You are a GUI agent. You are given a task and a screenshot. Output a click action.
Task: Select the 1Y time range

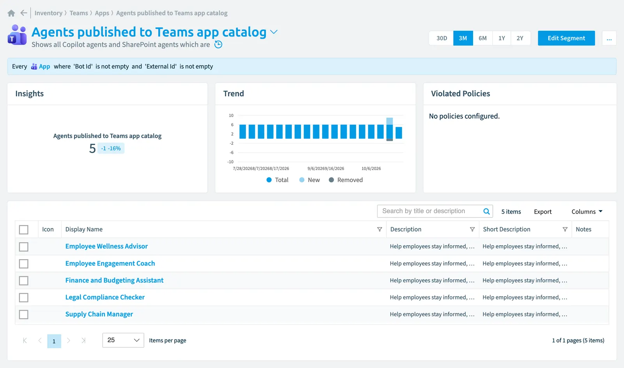(502, 38)
